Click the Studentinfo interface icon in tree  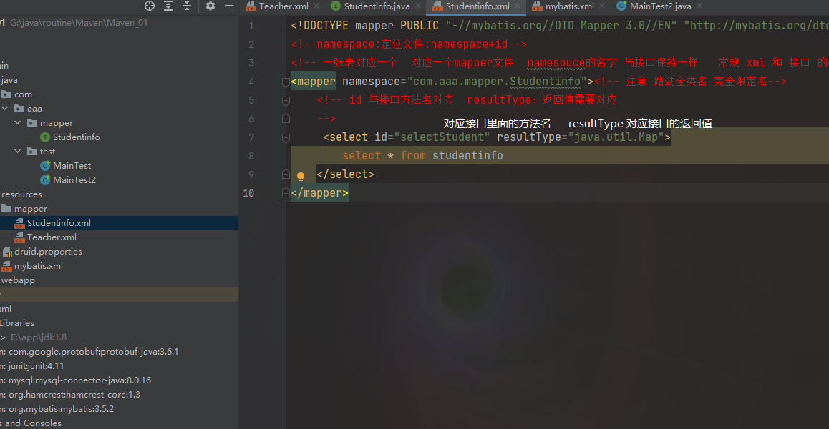46,137
